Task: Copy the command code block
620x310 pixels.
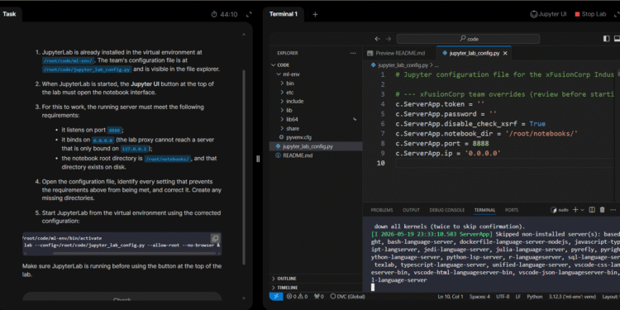Action: (x=215, y=238)
